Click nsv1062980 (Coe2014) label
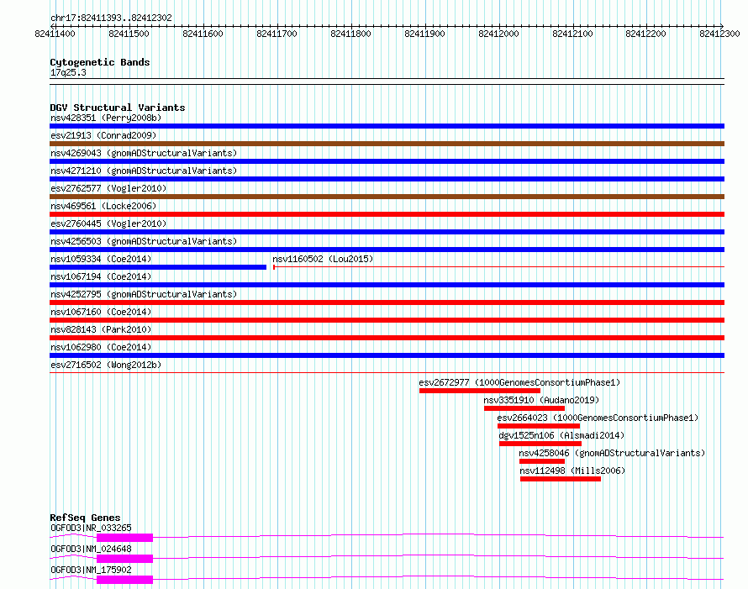Image resolution: width=748 pixels, height=589 pixels. pos(101,347)
